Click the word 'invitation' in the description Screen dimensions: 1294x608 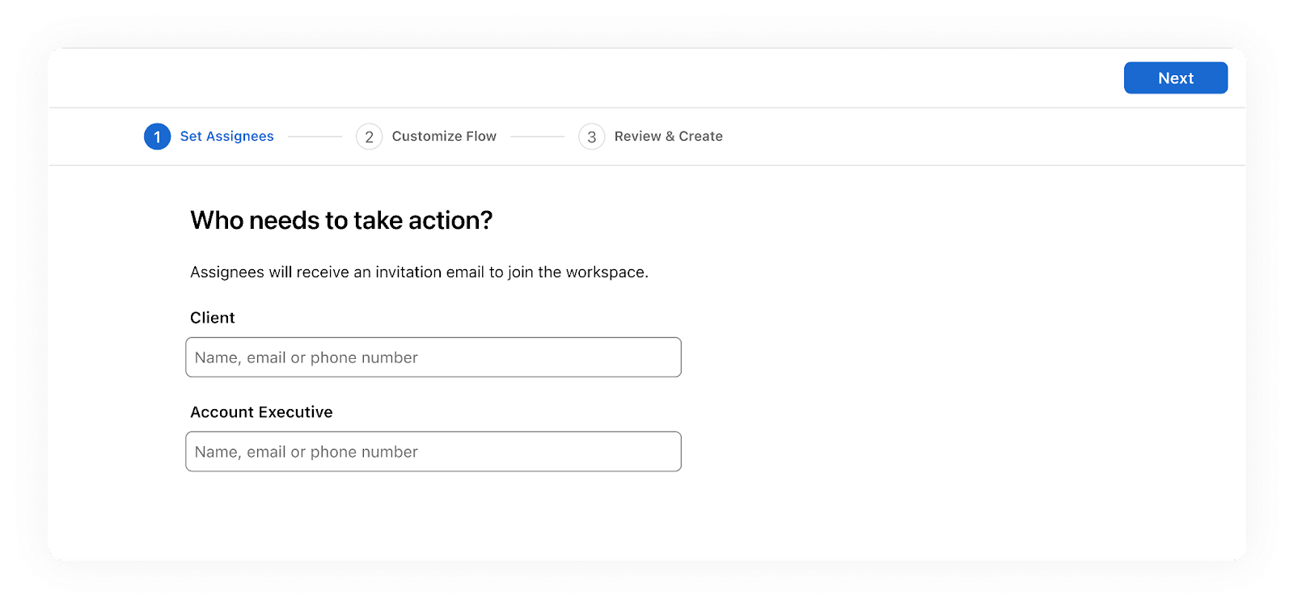pos(408,272)
